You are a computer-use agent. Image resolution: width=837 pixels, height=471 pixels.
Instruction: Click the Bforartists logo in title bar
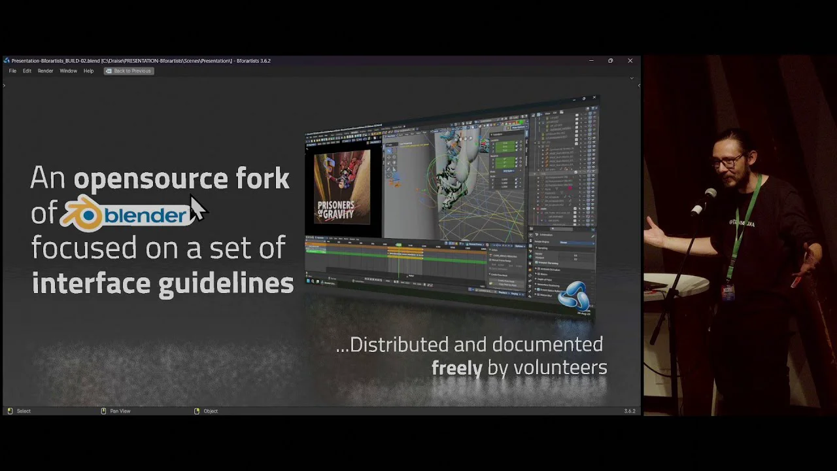pyautogui.click(x=7, y=61)
